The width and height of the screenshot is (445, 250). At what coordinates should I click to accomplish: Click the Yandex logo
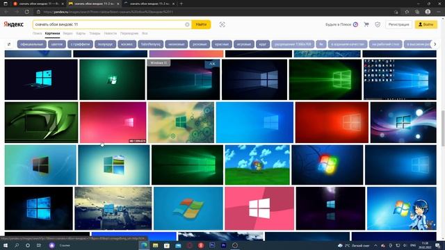(14, 24)
